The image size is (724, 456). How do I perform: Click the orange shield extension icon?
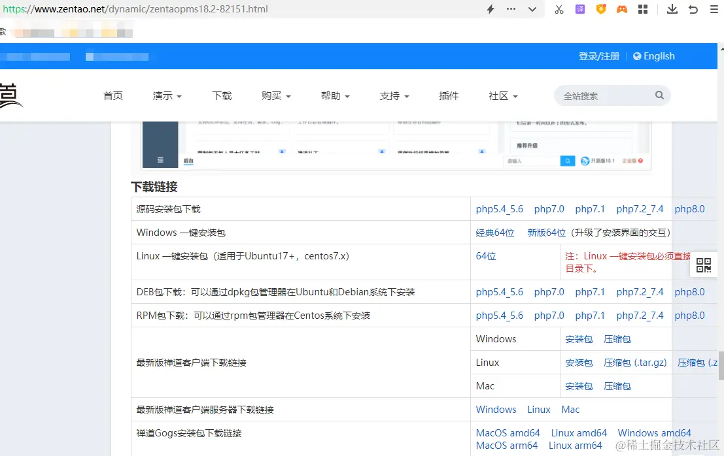[x=600, y=9]
